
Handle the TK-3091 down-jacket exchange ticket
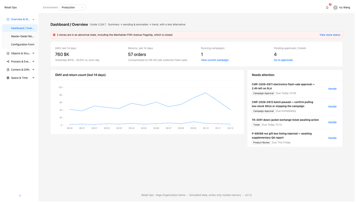332,122
